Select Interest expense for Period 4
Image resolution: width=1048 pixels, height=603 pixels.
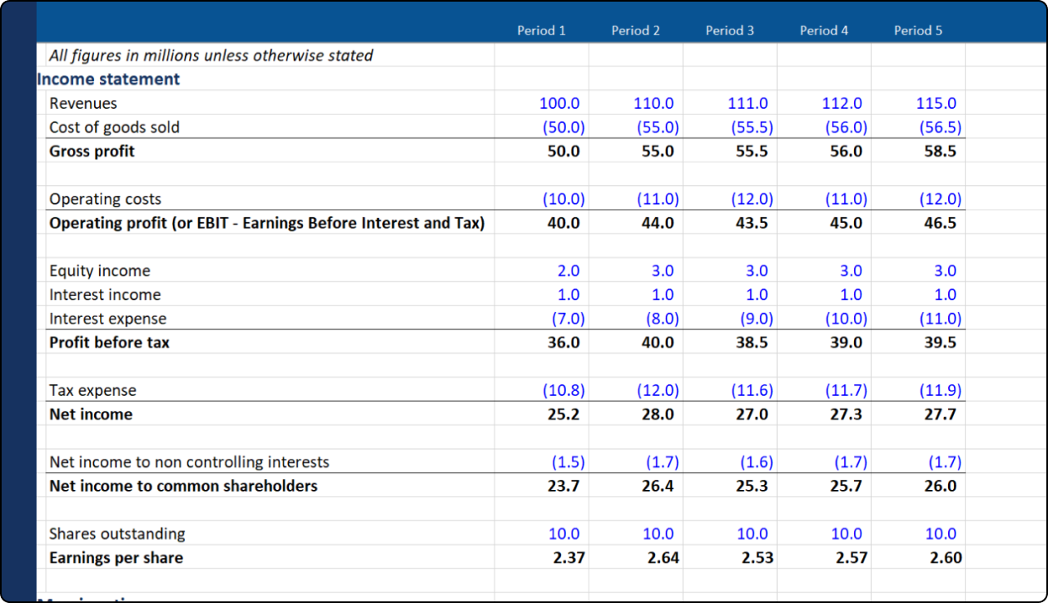pyautogui.click(x=846, y=319)
